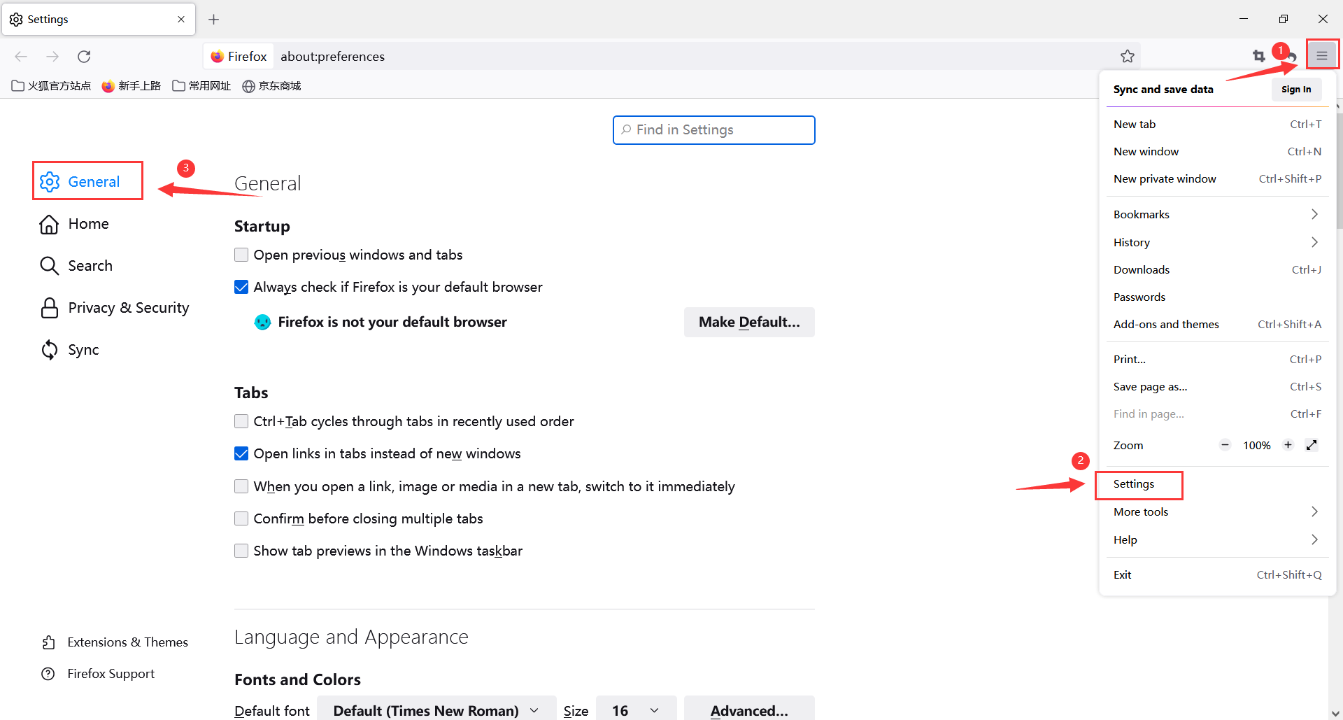This screenshot has width=1343, height=720.
Task: Click the Sign In button
Action: [x=1295, y=89]
